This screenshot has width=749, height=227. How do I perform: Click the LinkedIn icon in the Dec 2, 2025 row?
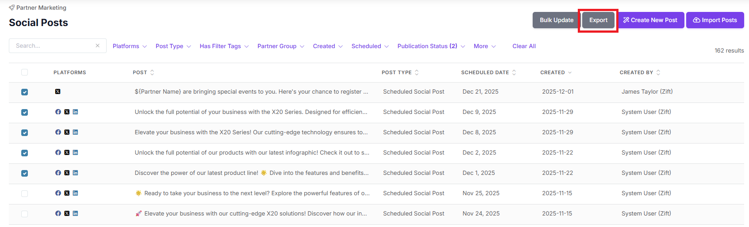(75, 152)
